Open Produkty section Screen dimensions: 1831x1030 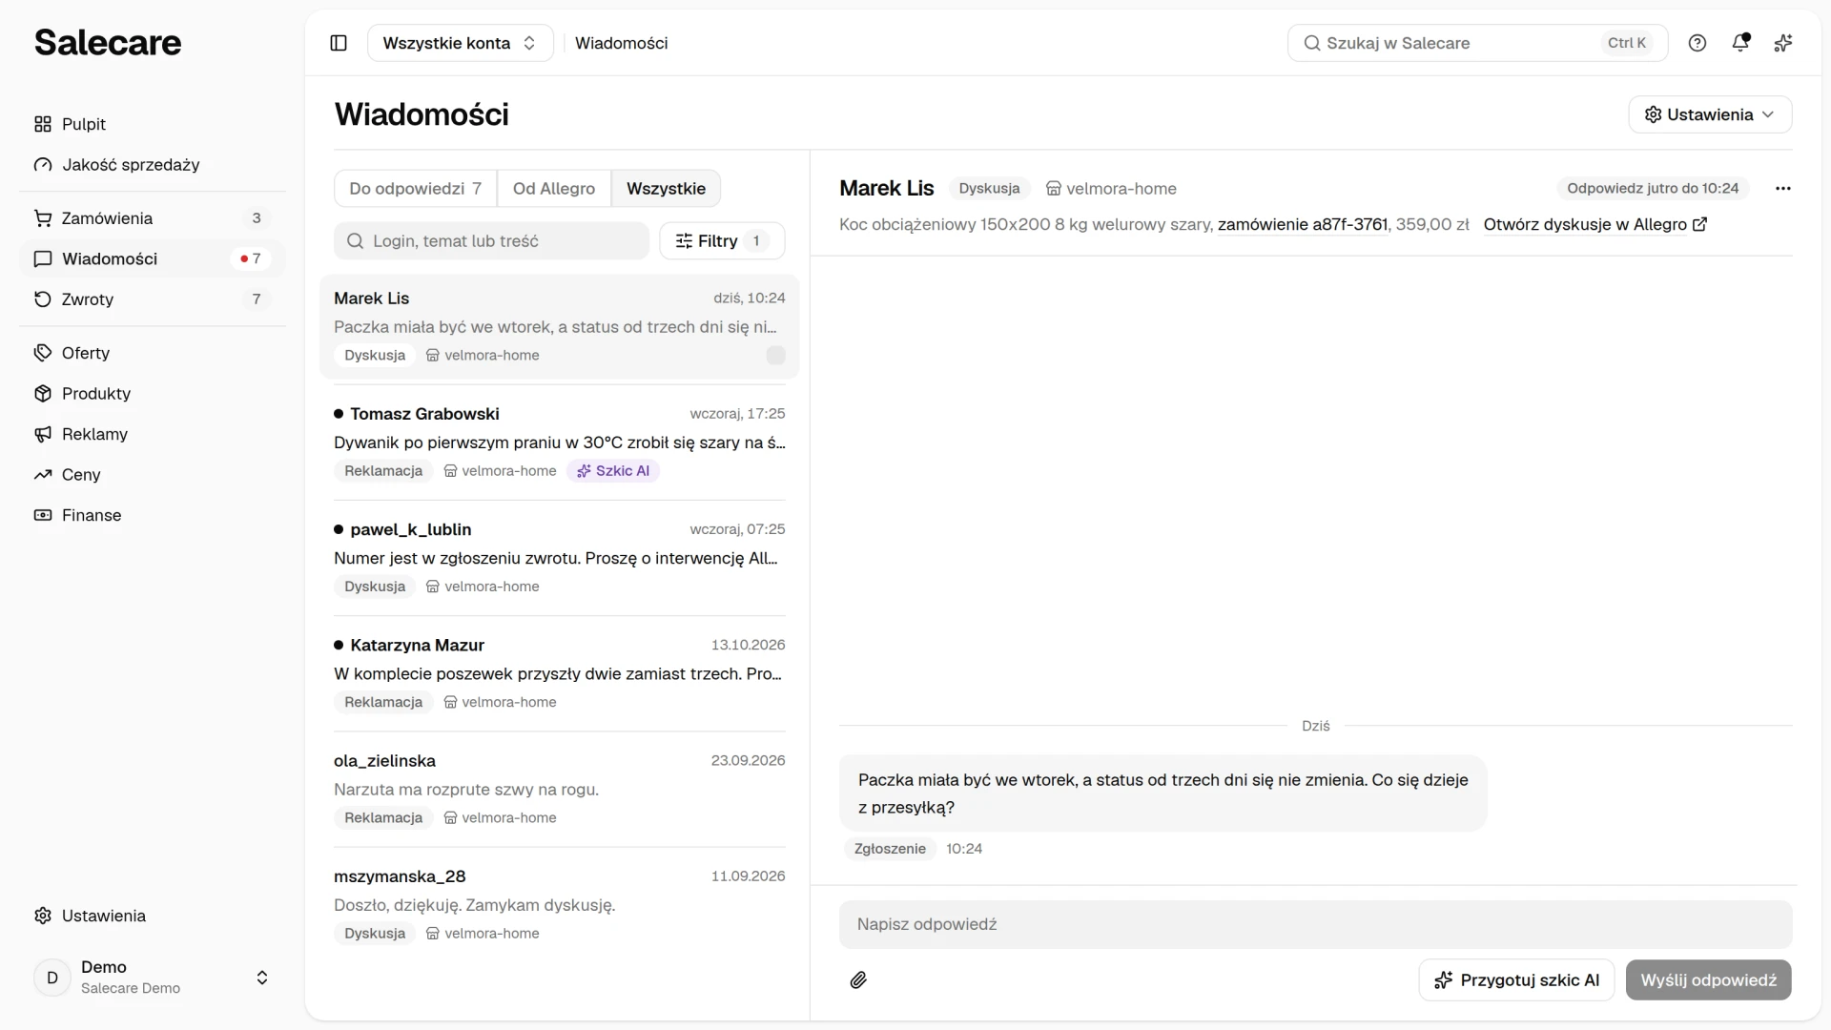153,394
